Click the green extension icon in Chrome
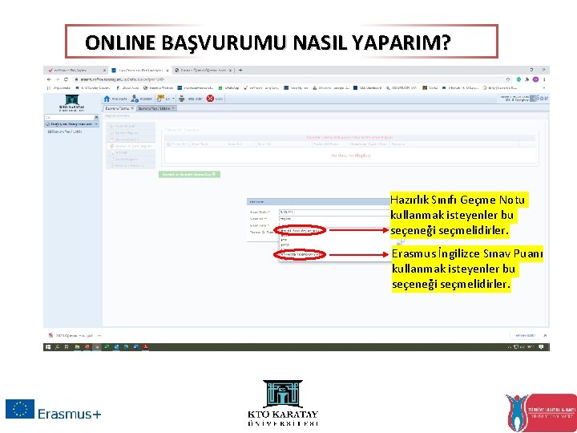The height and width of the screenshot is (433, 577). click(x=518, y=79)
